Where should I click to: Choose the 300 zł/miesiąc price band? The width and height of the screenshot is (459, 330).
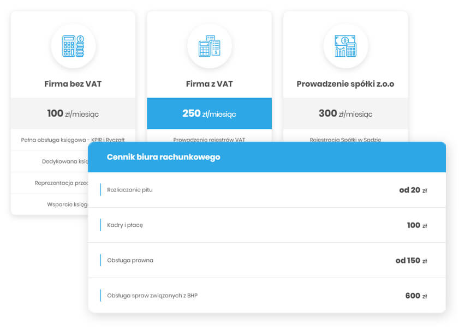(345, 113)
